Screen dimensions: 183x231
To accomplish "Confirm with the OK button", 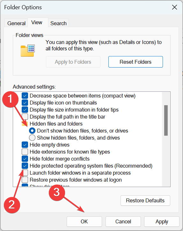I will pyautogui.click(x=84, y=221).
